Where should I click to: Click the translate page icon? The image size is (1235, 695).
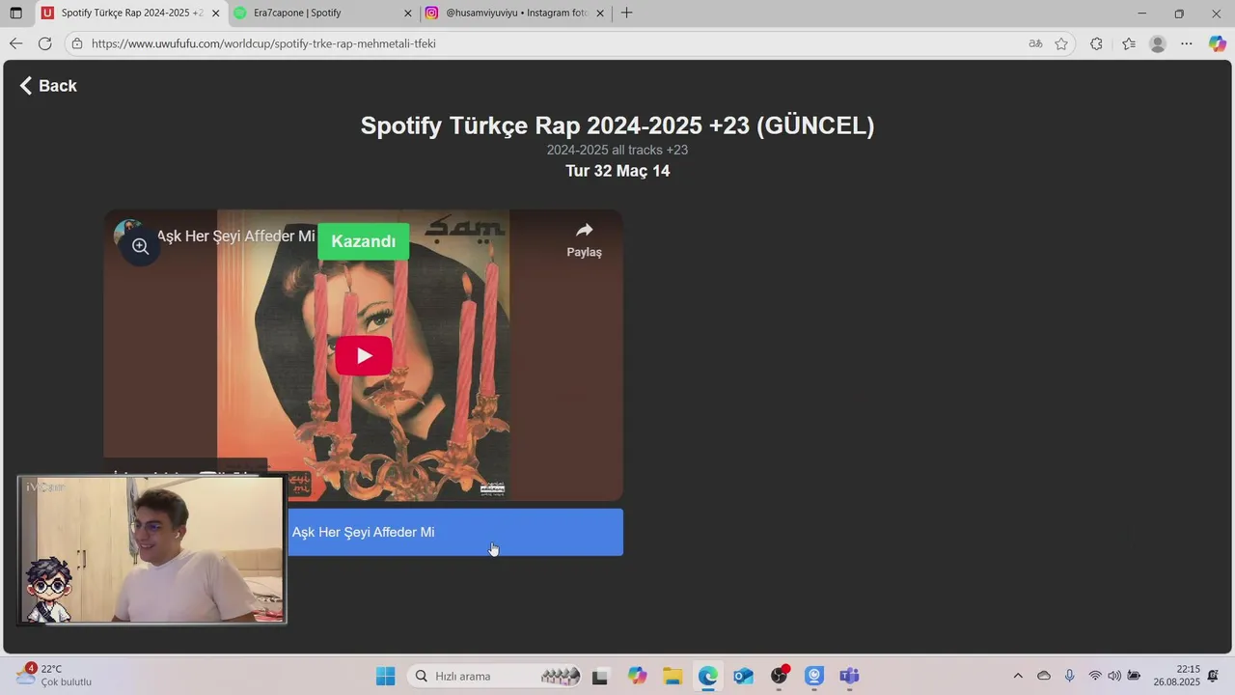pyautogui.click(x=1035, y=43)
